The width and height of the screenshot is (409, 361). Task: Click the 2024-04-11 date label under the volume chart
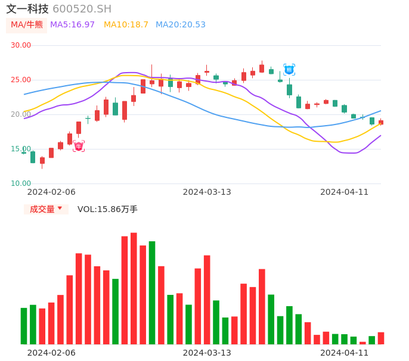pos(344,353)
